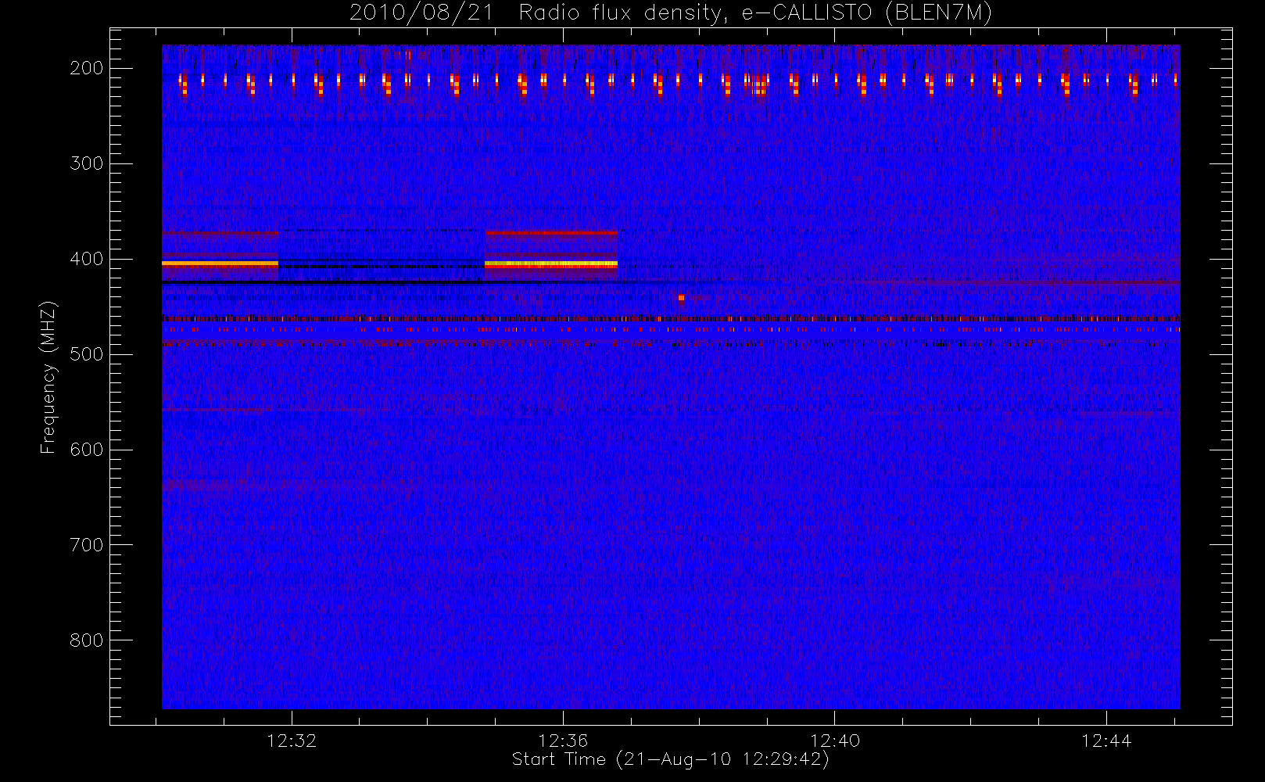Click the 'Start Time (21-Aug-10 12:29:42)' label
The image size is (1265, 782).
point(670,759)
